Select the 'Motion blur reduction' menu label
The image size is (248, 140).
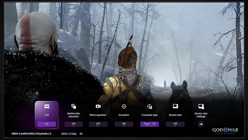coord(74,115)
